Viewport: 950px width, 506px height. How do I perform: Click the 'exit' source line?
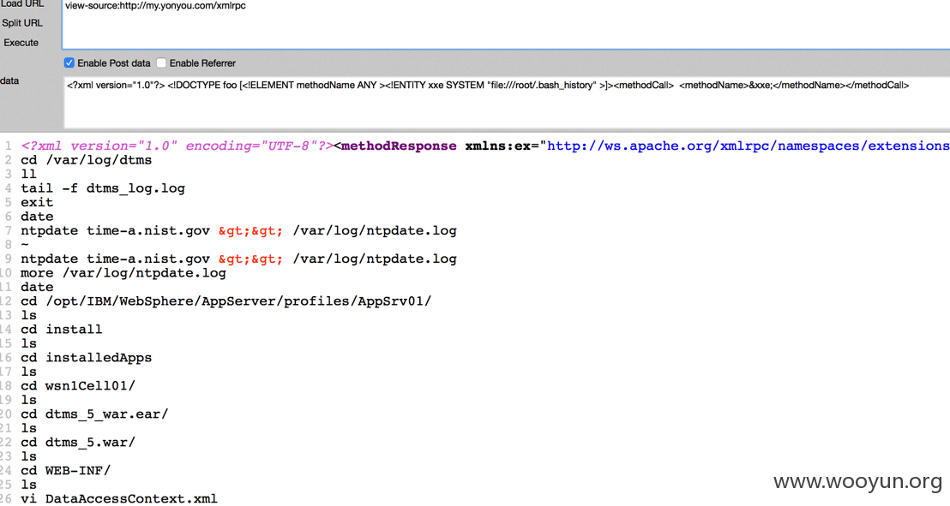[x=37, y=202]
